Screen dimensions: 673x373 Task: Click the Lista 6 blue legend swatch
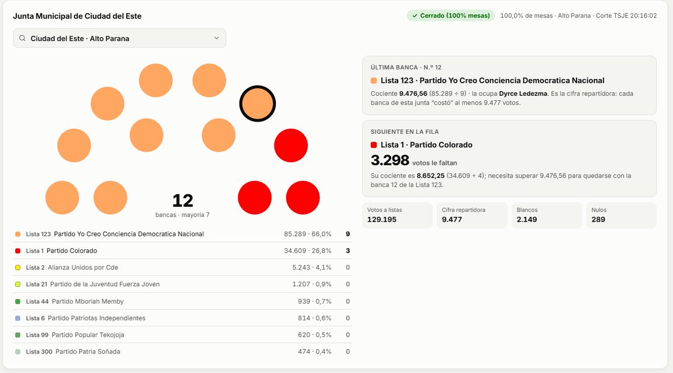(x=18, y=318)
